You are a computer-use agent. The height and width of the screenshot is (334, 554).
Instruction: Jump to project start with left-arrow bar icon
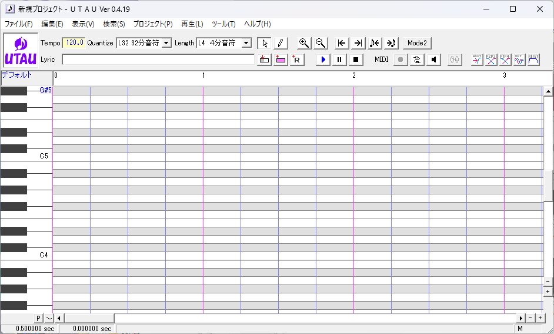click(342, 43)
